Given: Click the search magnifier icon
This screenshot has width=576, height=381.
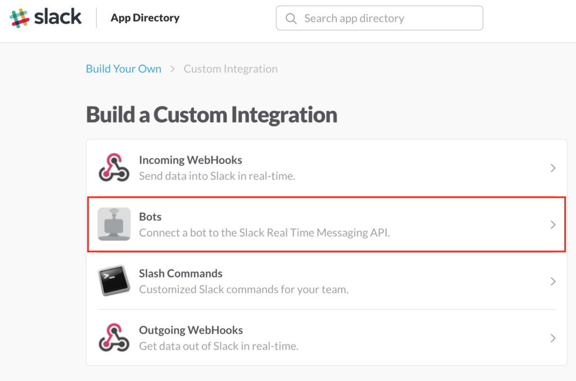Looking at the screenshot, I should click(x=291, y=19).
